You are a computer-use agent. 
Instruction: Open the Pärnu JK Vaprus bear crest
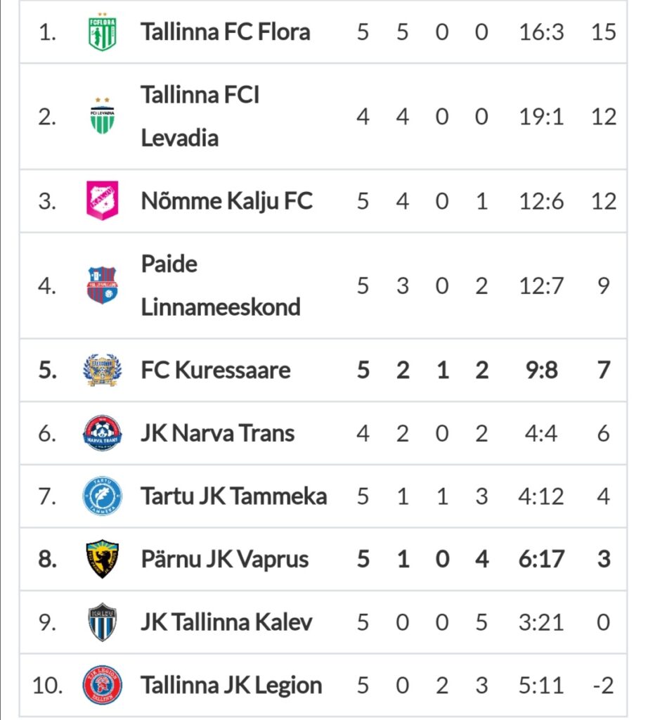[x=103, y=559]
